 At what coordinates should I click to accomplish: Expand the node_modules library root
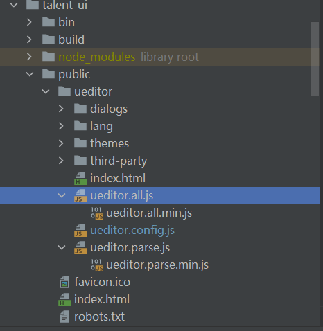pos(29,57)
